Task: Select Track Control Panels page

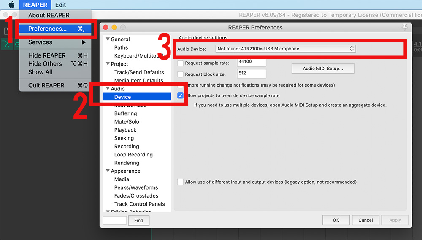Action: [139, 204]
